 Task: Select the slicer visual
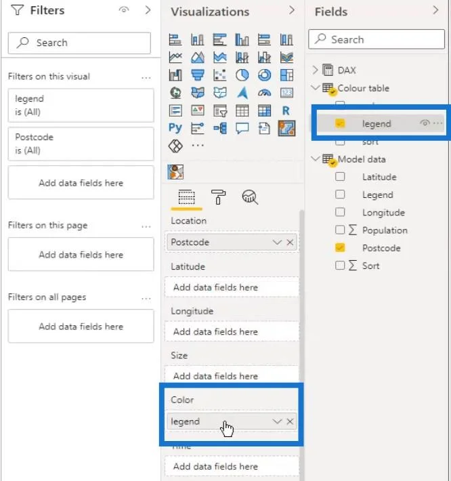coord(220,110)
